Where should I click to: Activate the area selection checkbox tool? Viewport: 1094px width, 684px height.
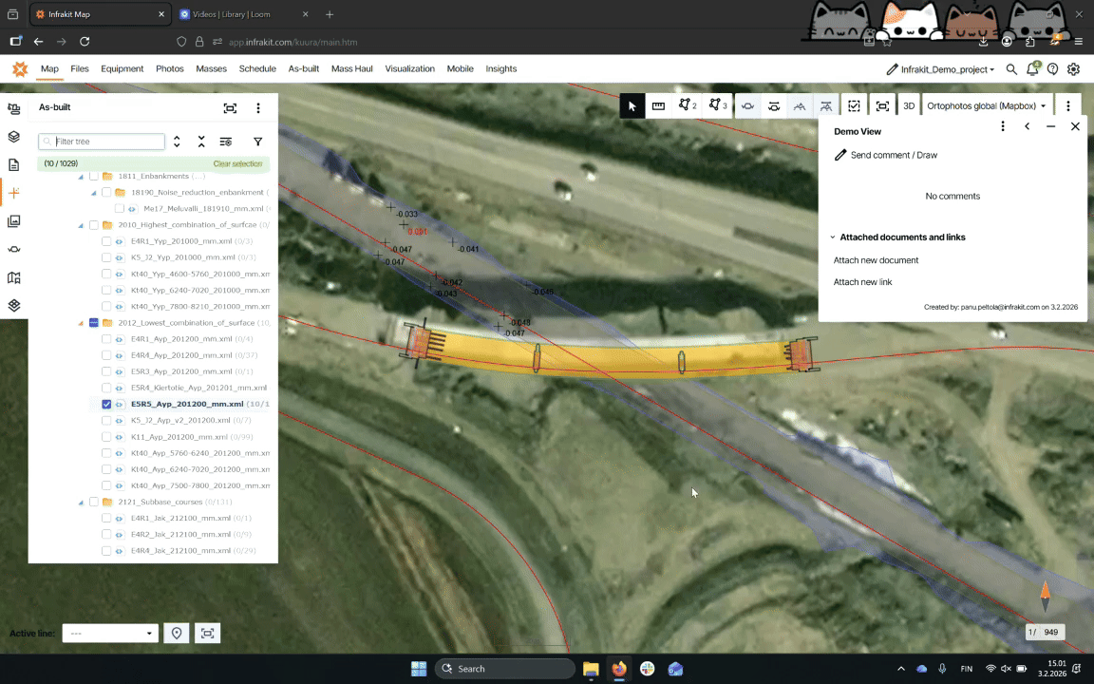pyautogui.click(x=854, y=106)
